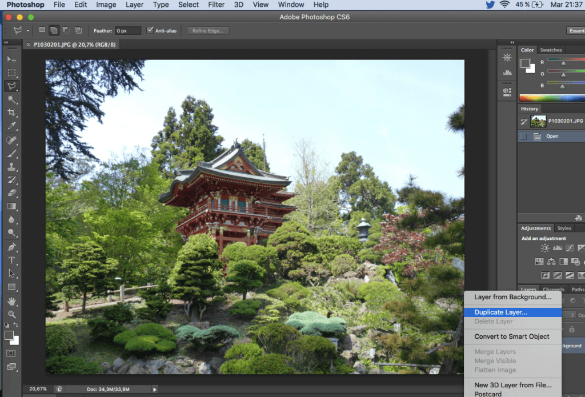585x397 pixels.
Task: Collapse the right panels with double arrows
Action: tap(512, 42)
